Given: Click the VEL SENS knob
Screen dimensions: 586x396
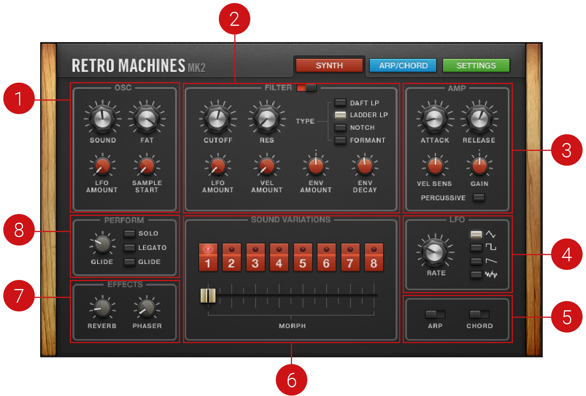Looking at the screenshot, I should (x=435, y=166).
